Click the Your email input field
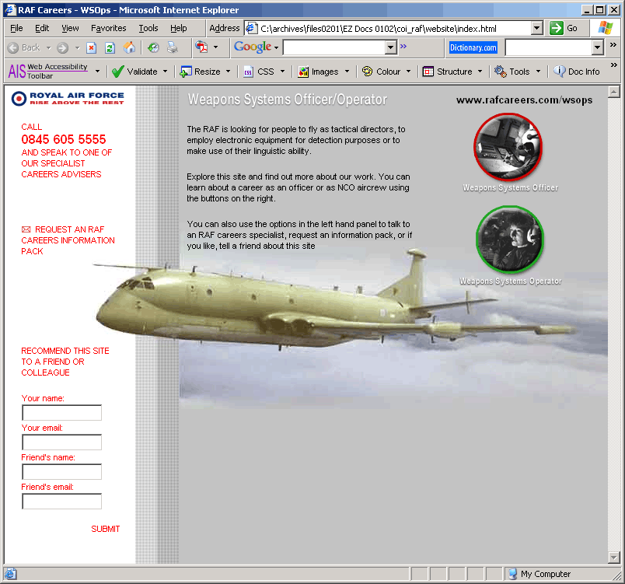 pyautogui.click(x=61, y=442)
